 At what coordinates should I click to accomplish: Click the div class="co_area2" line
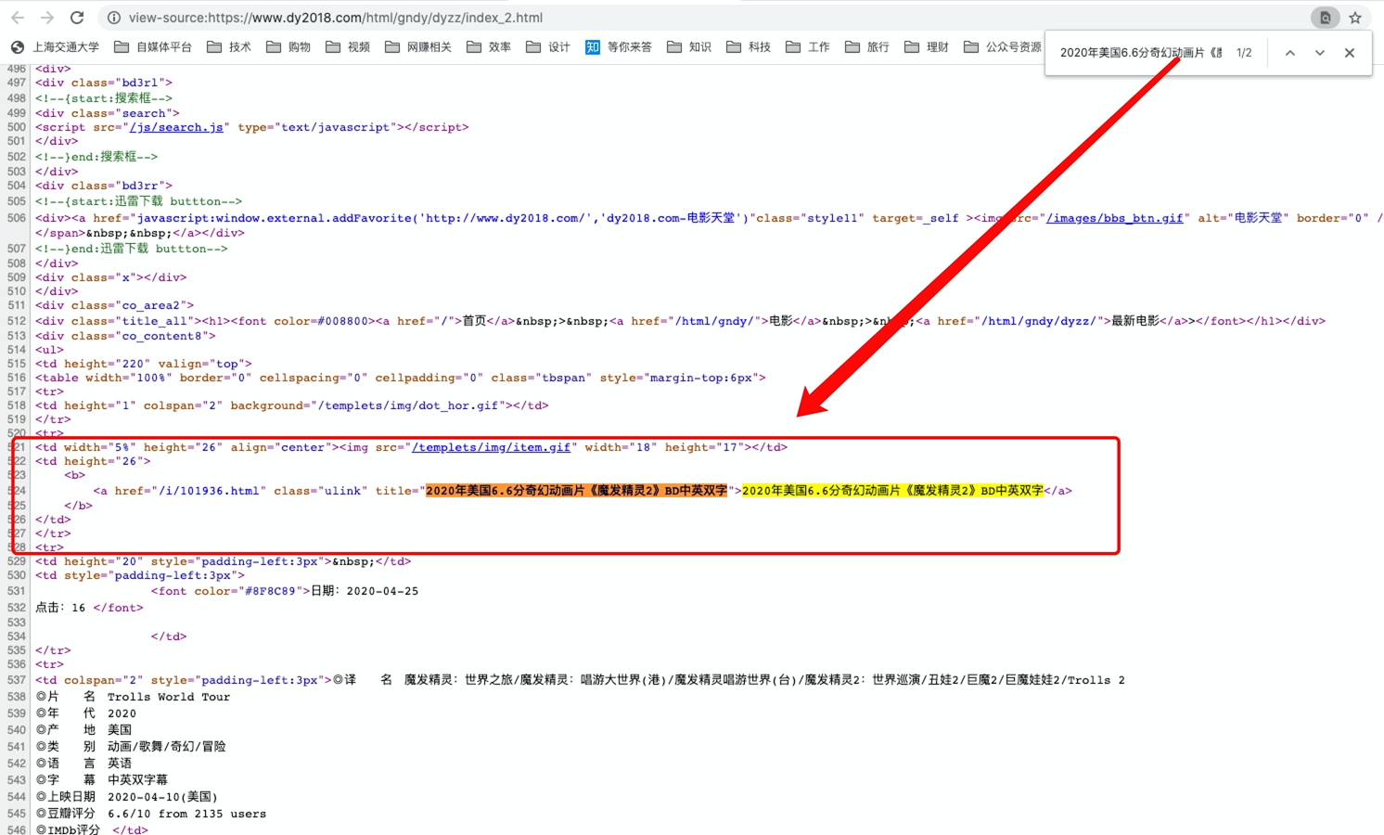[115, 305]
